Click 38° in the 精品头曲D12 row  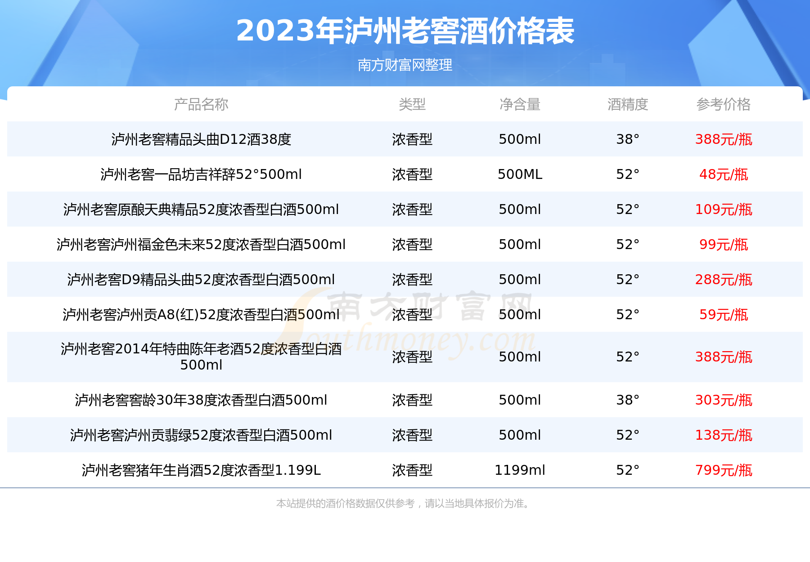[628, 139]
